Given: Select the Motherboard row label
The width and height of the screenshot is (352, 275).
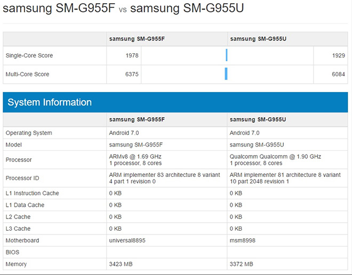Looking at the screenshot, I should pos(22,240).
